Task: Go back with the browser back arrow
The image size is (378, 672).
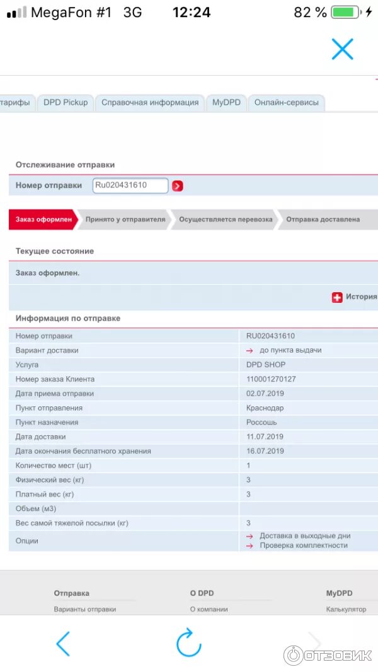Action: coord(64,643)
